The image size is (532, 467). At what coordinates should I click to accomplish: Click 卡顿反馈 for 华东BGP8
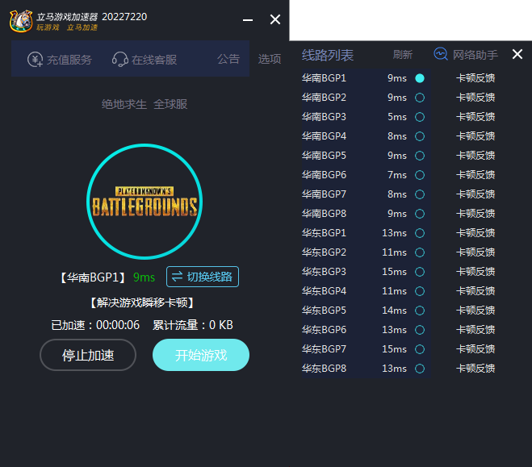tap(475, 369)
